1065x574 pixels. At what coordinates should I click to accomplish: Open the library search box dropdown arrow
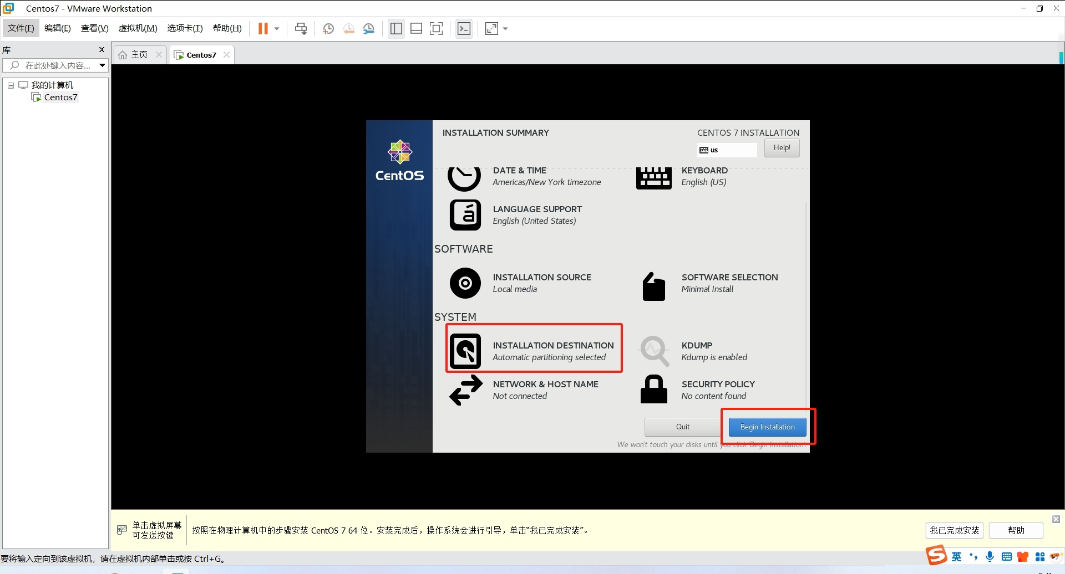[x=102, y=65]
